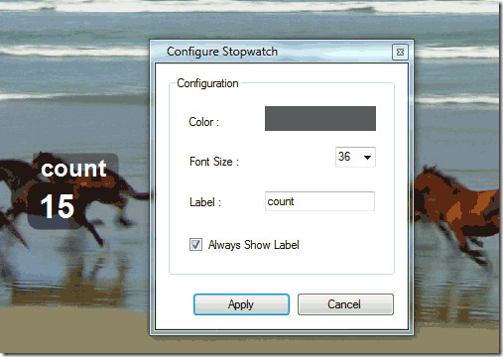Click the Apply button

pos(241,304)
